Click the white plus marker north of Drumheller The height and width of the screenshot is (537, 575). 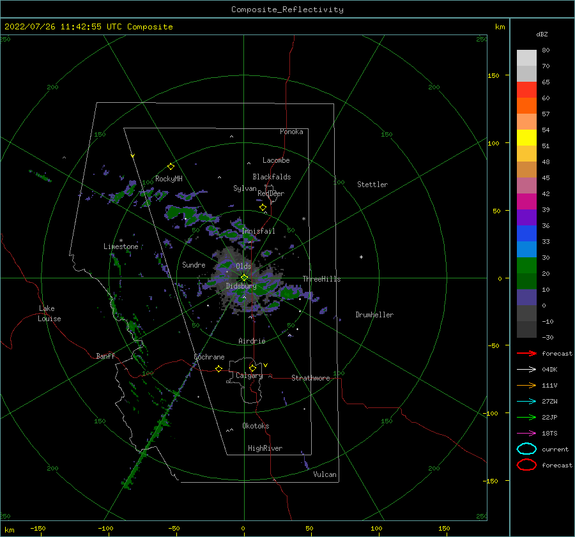361,257
